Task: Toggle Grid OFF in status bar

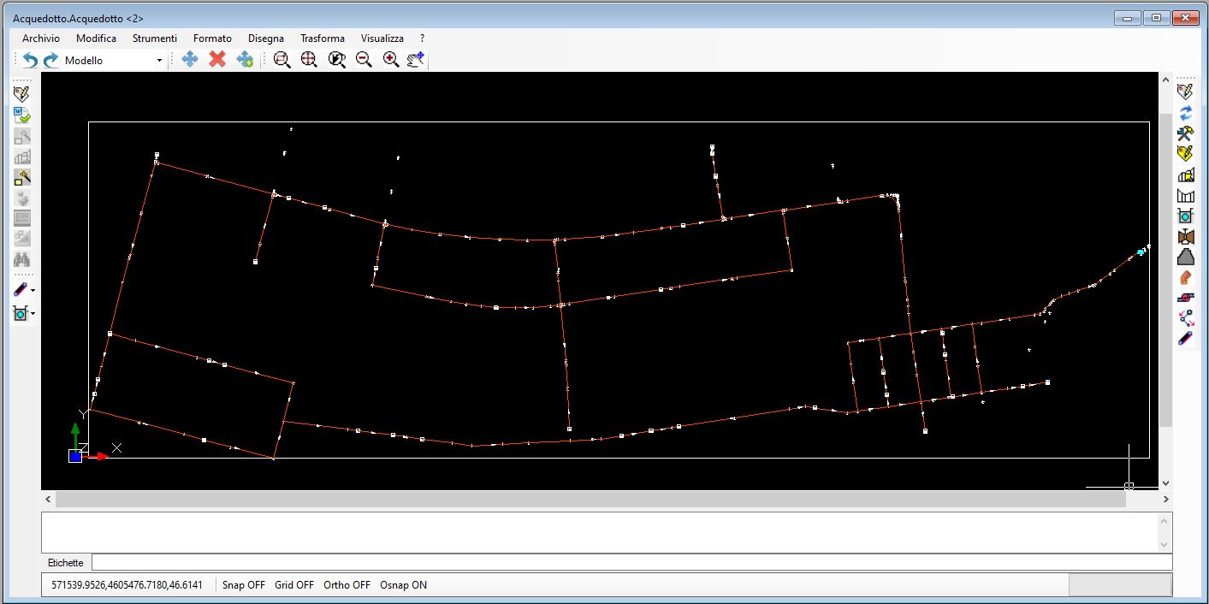Action: pyautogui.click(x=294, y=585)
